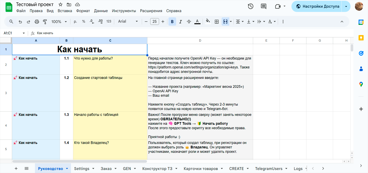This screenshot has height=173, width=368.
Task: Open zoom level dropdown 100%
Action: (59, 21)
